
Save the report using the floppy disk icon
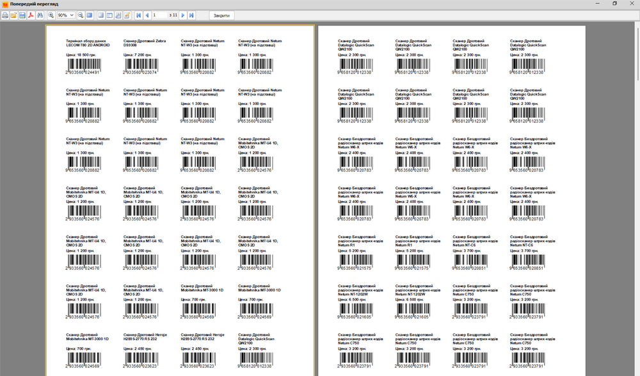22,15
